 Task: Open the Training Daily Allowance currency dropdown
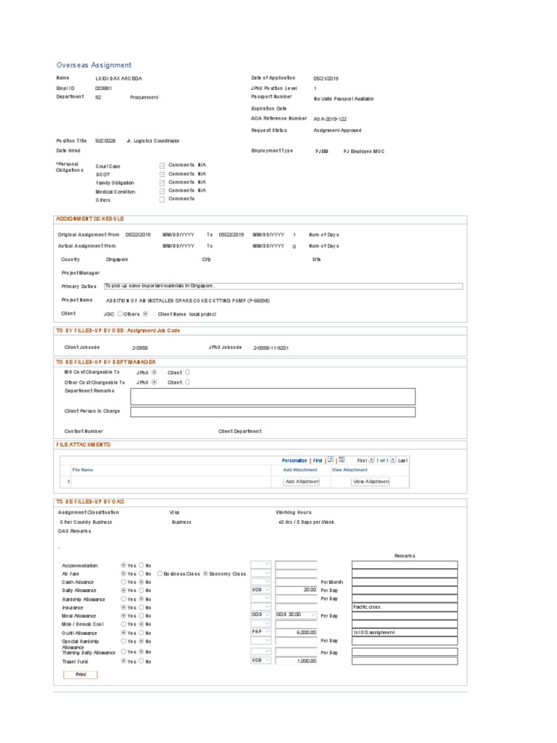(x=260, y=652)
